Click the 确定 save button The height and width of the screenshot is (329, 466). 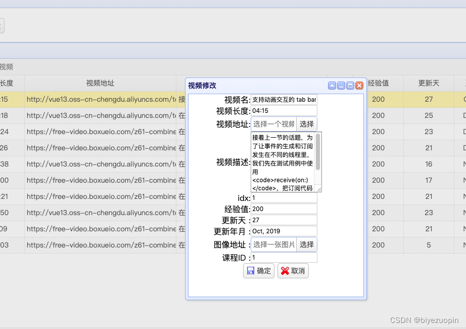click(259, 271)
